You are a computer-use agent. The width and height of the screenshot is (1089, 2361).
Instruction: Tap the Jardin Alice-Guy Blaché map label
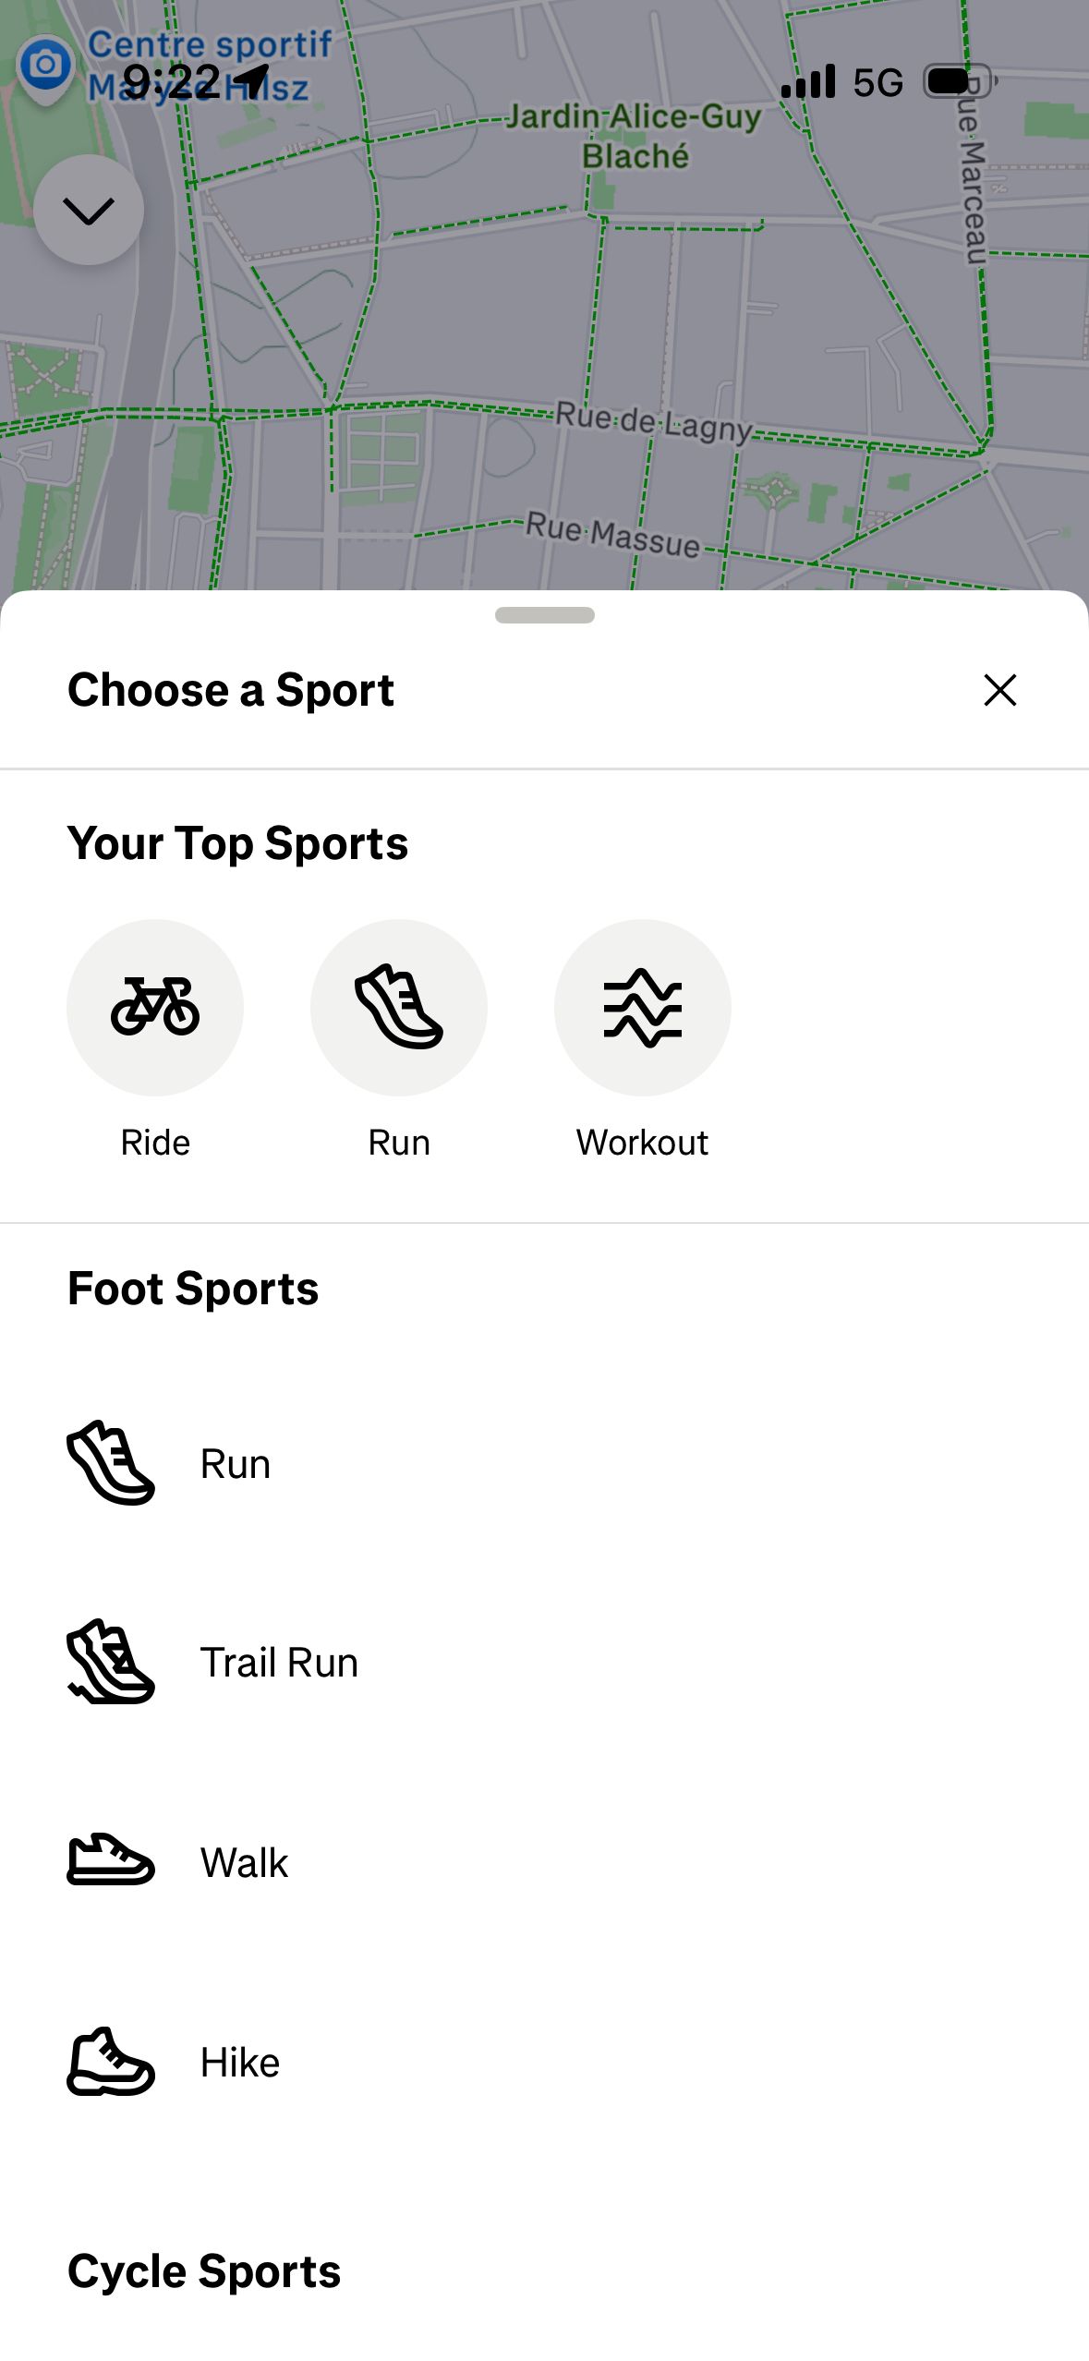(635, 136)
